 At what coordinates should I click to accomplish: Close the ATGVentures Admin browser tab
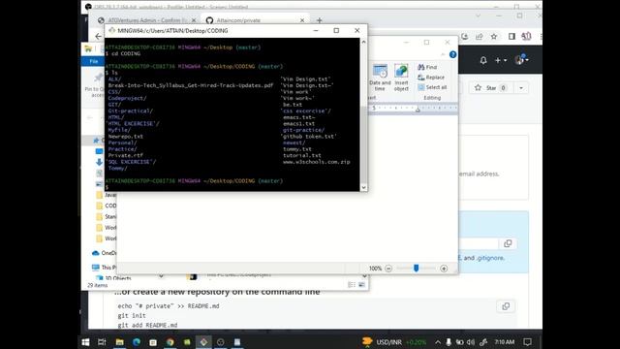194,20
